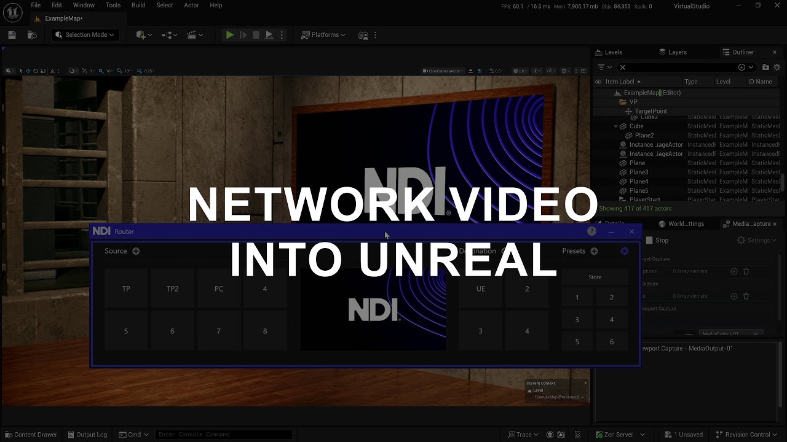Click the Browse content folder icon
Viewport: 787px width, 442px height.
click(32, 35)
